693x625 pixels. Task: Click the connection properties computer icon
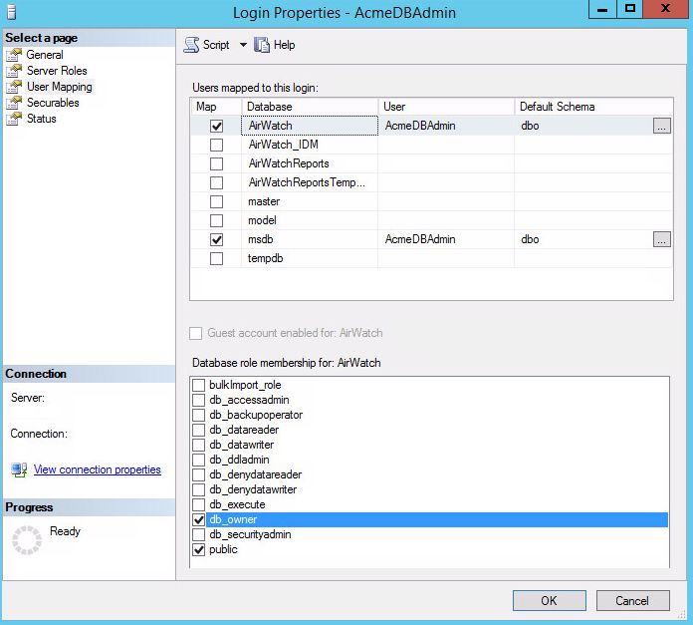pyautogui.click(x=19, y=469)
